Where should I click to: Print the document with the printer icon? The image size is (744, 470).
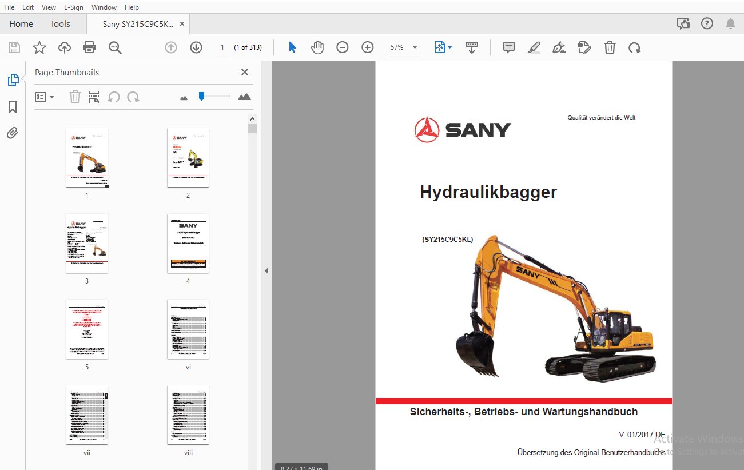pos(89,47)
